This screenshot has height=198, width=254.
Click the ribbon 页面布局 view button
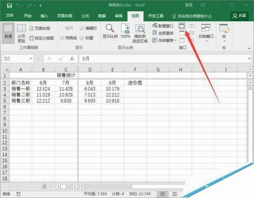pyautogui.click(x=40, y=28)
